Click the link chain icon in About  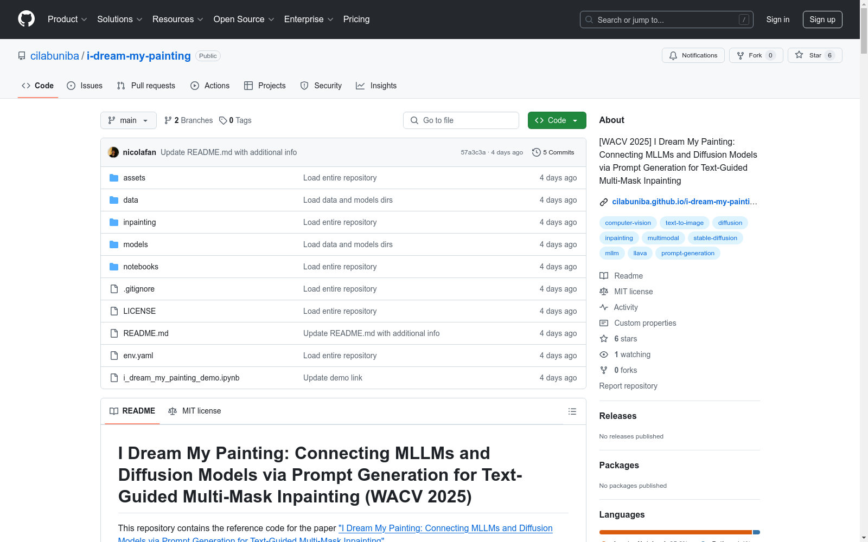pos(604,202)
